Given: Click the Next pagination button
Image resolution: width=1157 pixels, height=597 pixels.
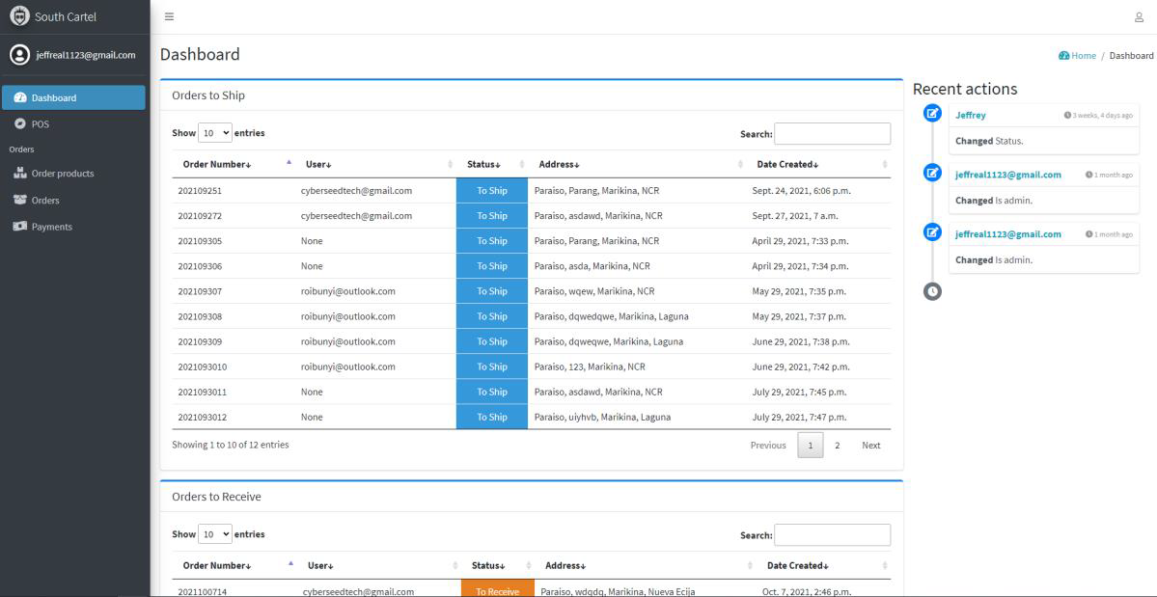Looking at the screenshot, I should [x=870, y=445].
